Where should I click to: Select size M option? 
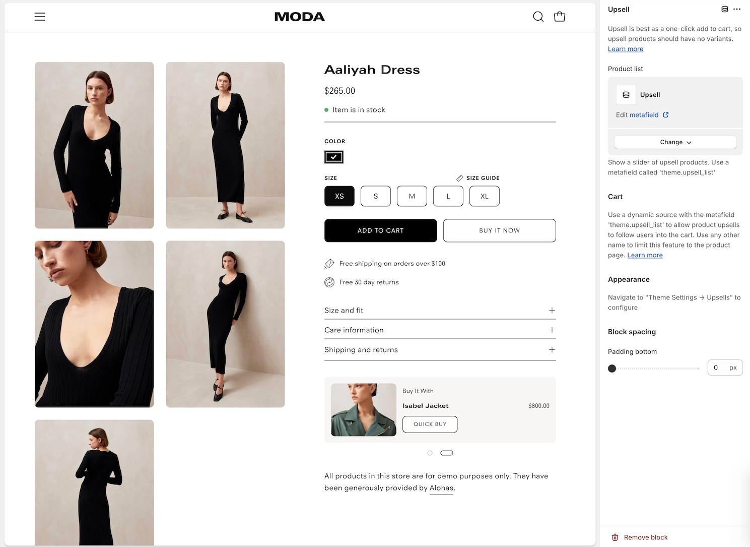(x=412, y=196)
